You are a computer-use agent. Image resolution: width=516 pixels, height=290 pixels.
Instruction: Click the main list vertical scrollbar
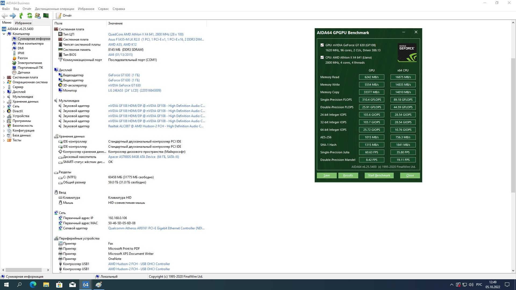point(513,125)
